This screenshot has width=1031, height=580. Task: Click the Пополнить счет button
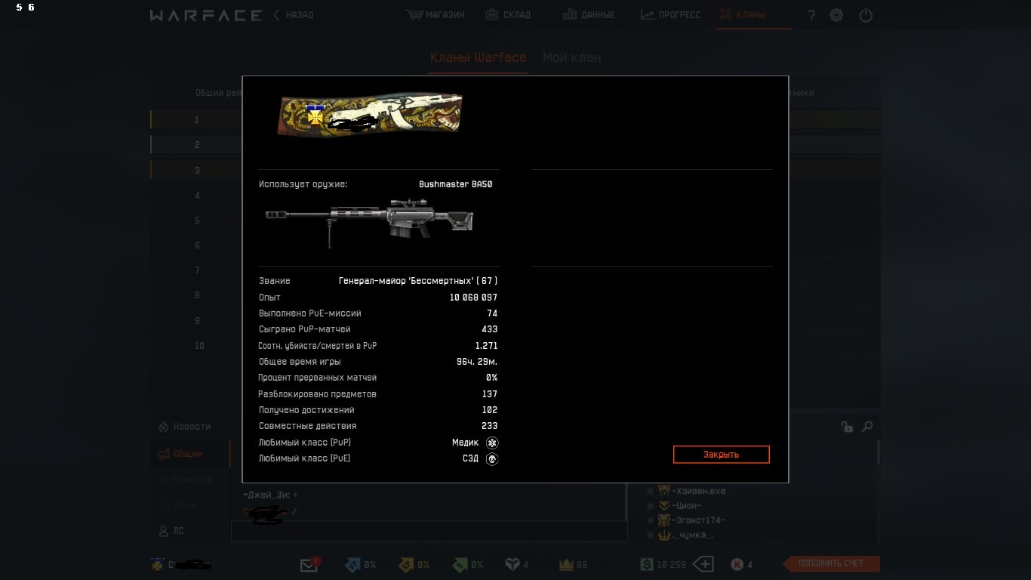point(830,563)
